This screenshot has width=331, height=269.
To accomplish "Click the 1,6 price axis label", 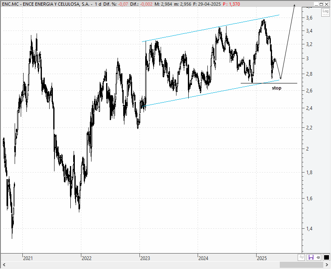I will click(309, 199).
